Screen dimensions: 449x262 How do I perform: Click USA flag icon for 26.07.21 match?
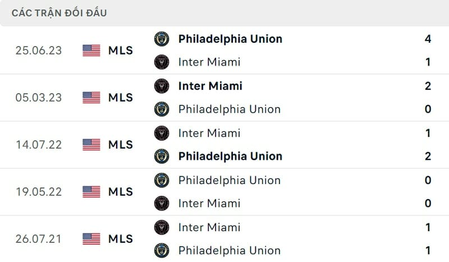(x=91, y=239)
